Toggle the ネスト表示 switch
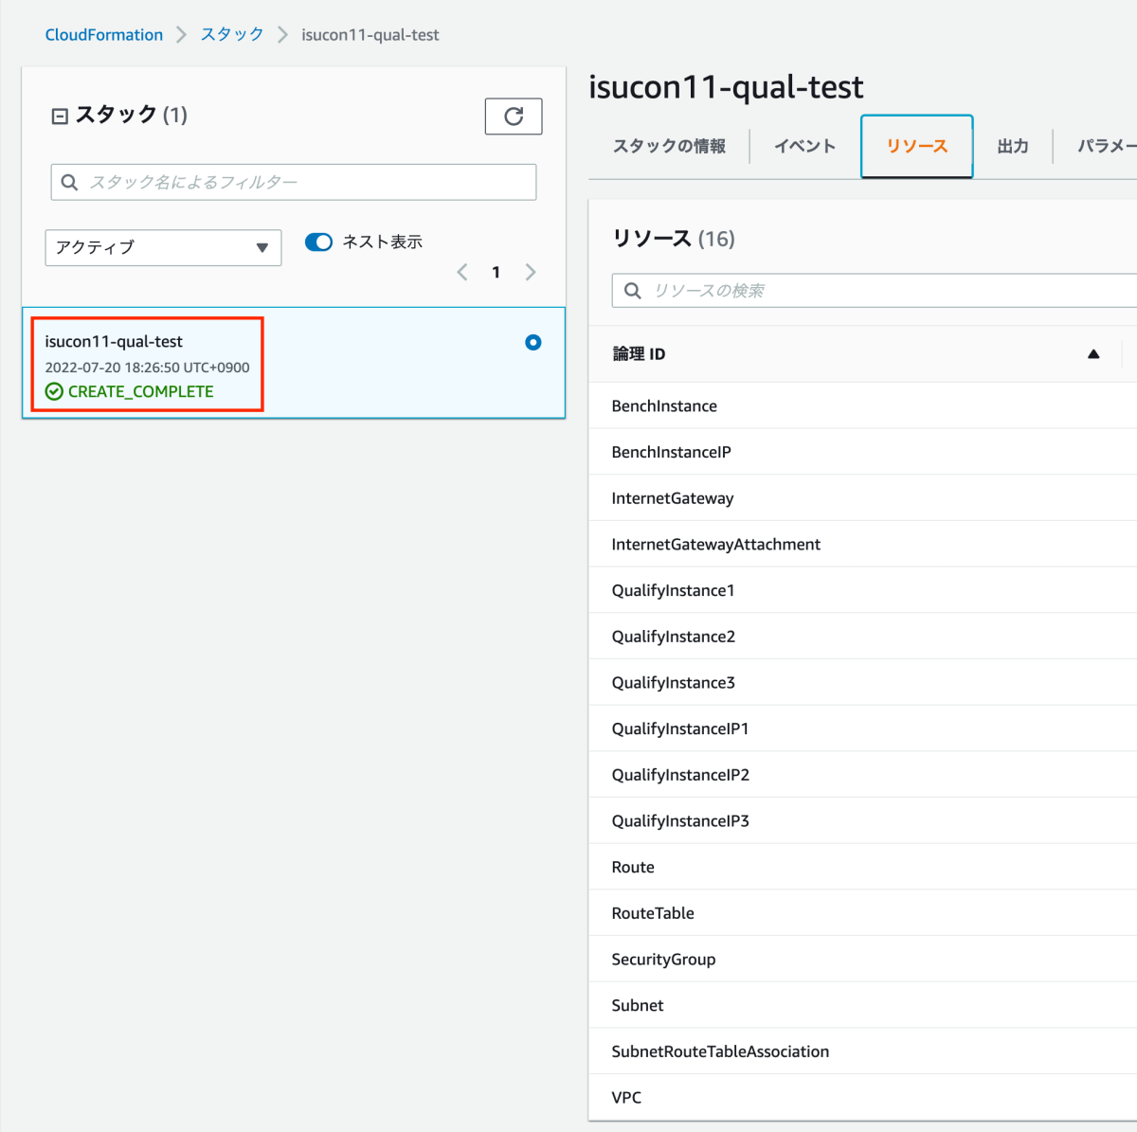1137x1132 pixels. 318,243
